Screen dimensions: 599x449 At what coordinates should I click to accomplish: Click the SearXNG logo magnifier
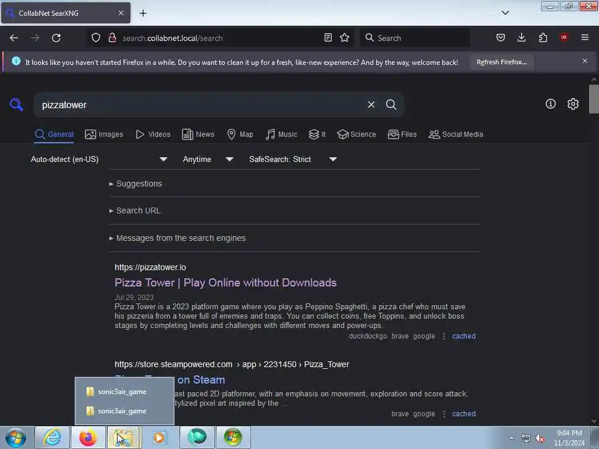[x=16, y=104]
